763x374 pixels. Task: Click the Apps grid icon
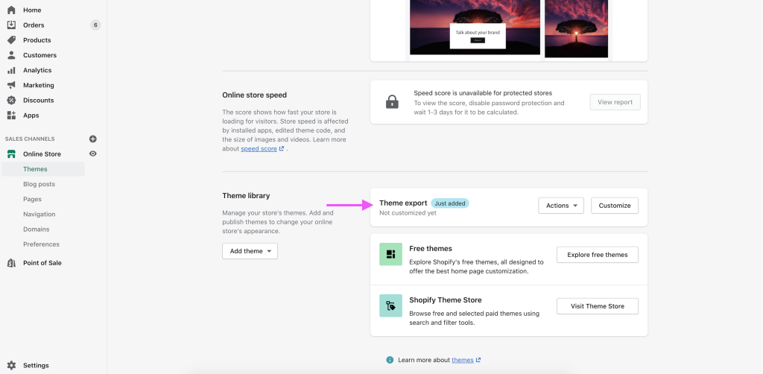(11, 115)
